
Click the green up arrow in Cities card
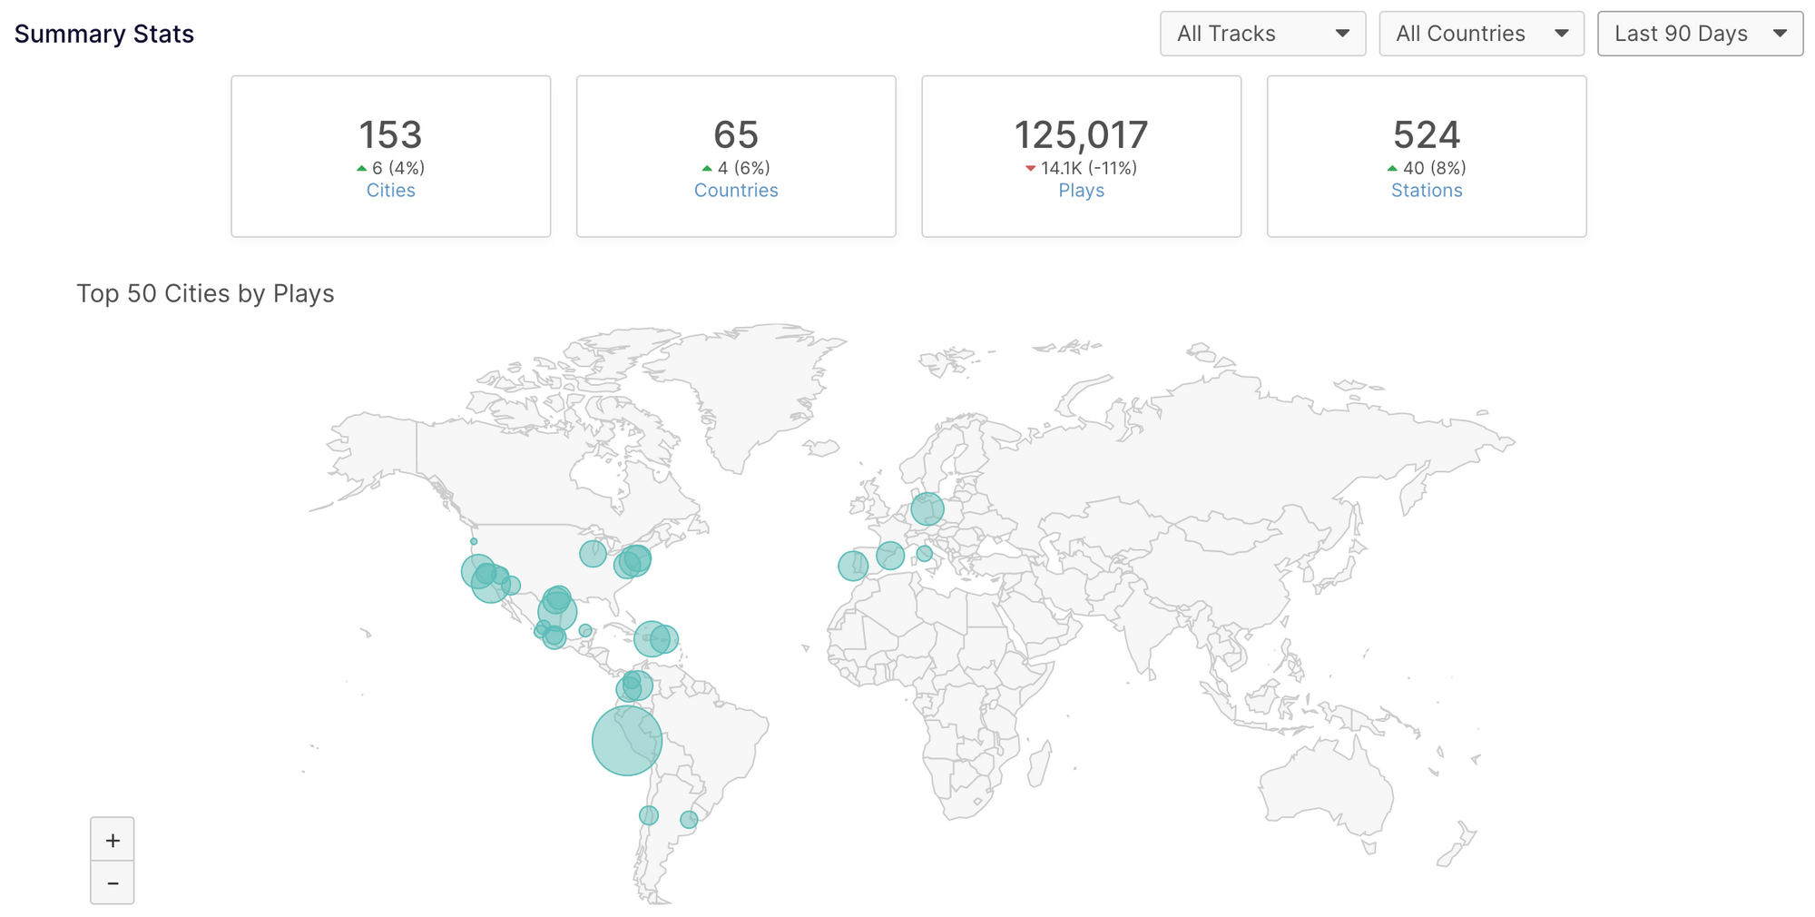click(x=362, y=168)
